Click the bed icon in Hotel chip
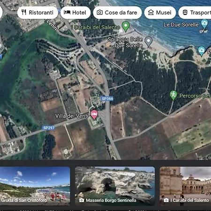Viewport: 211px width, 211px height. click(67, 12)
